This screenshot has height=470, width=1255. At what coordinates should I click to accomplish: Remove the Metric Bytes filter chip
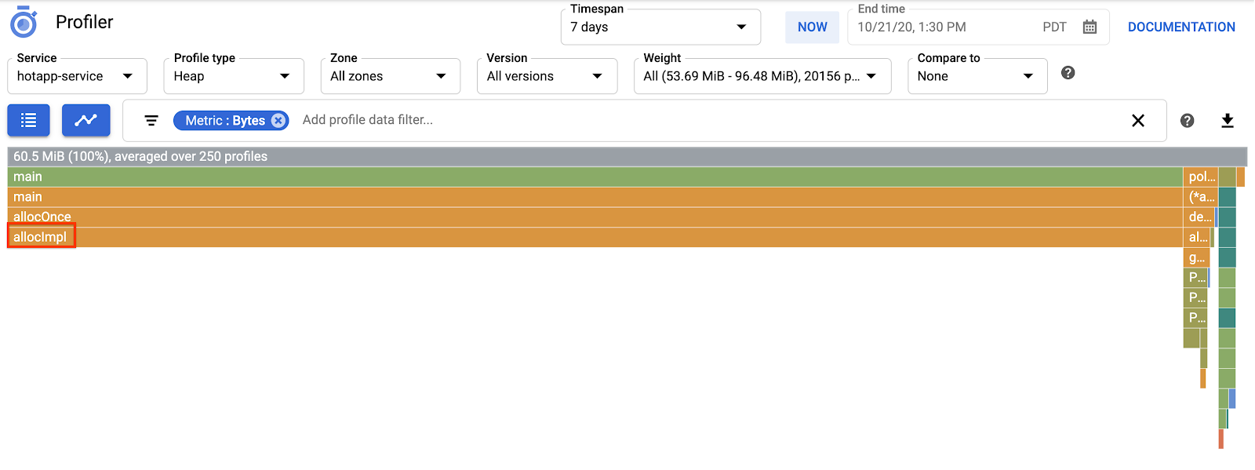pyautogui.click(x=278, y=121)
